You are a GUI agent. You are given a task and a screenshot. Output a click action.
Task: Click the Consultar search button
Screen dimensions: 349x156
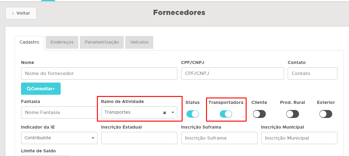pos(41,89)
